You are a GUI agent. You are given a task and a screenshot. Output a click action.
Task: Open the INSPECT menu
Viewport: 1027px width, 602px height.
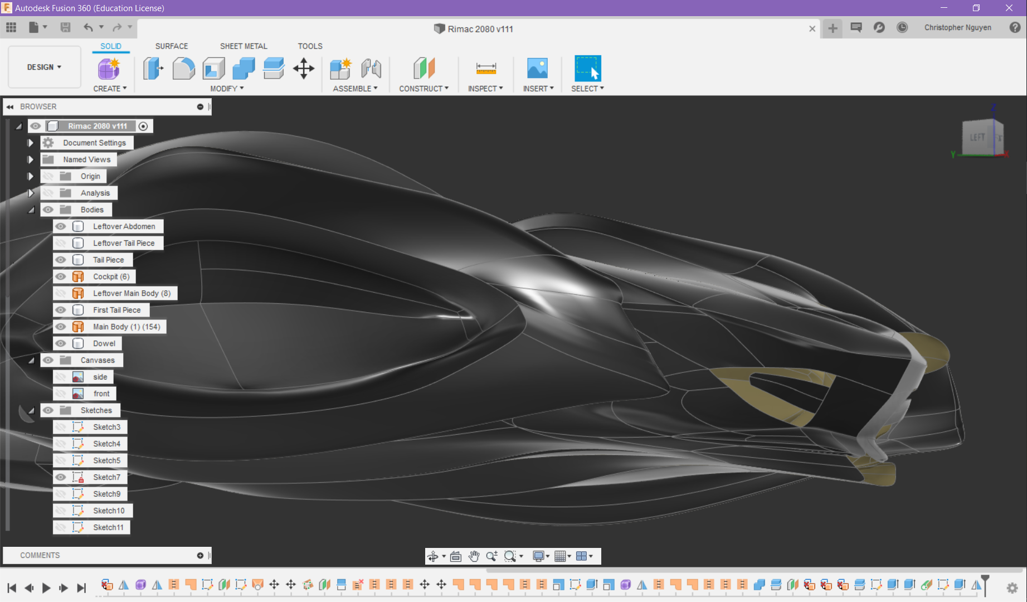(x=485, y=89)
